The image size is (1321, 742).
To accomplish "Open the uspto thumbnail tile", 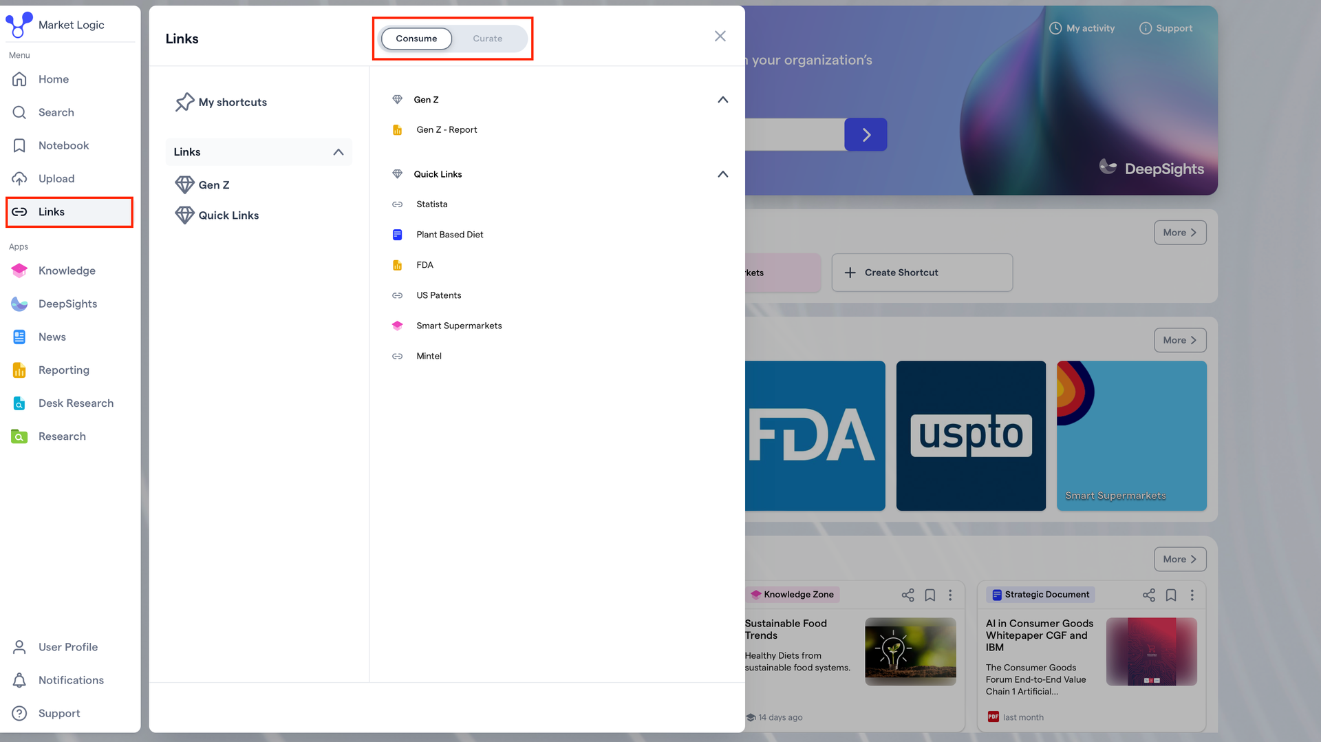I will pyautogui.click(x=971, y=436).
